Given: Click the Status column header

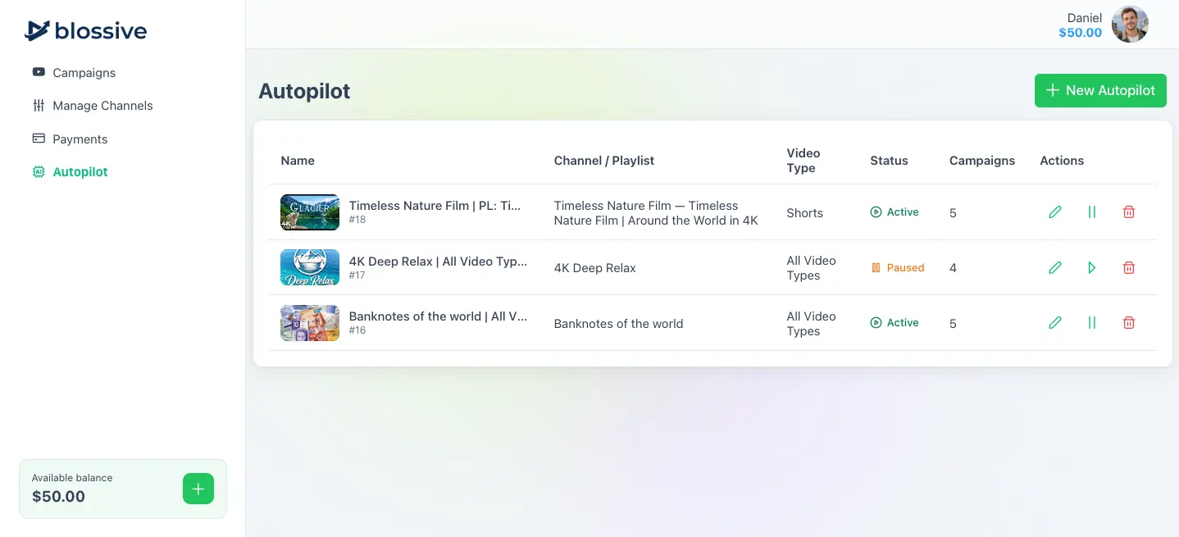Looking at the screenshot, I should click(889, 161).
